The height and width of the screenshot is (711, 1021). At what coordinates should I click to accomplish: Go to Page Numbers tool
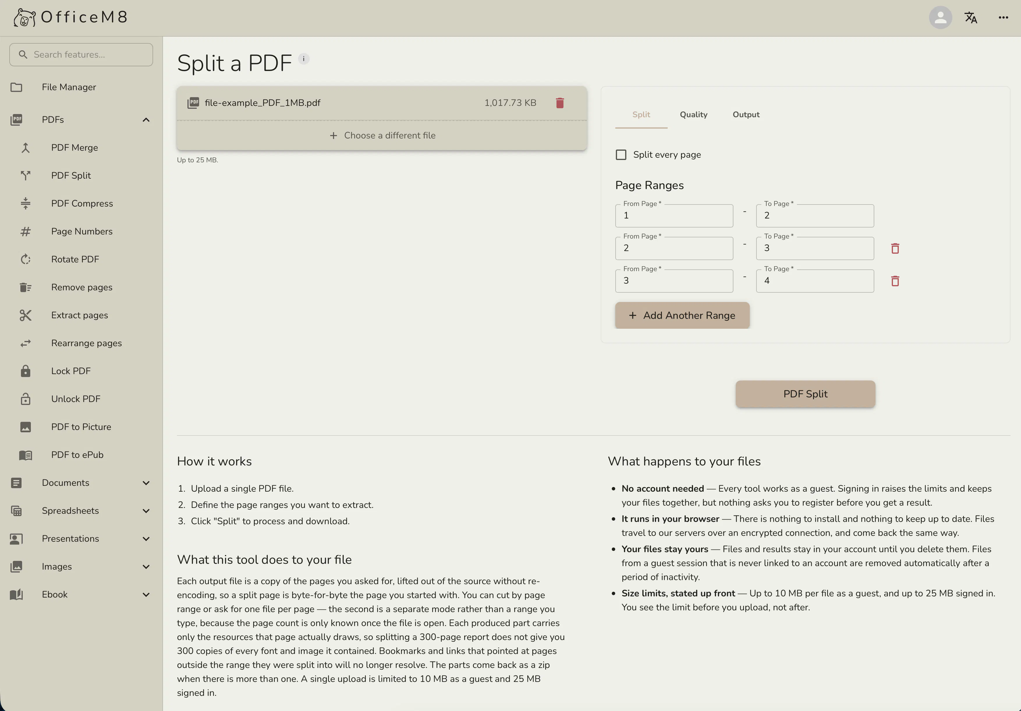[81, 232]
